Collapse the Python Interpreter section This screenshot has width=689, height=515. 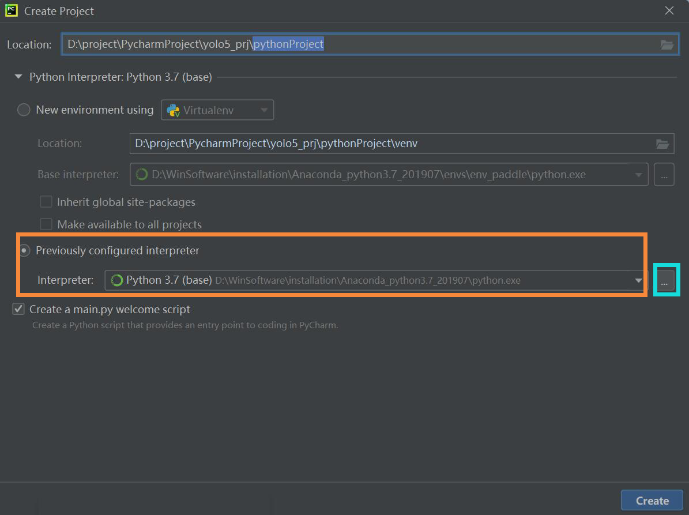click(x=18, y=77)
